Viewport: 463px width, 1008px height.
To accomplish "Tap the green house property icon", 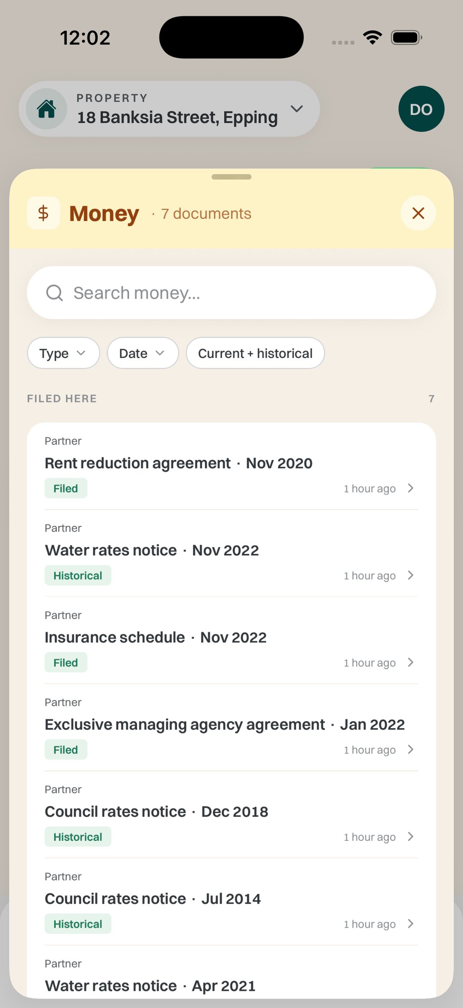I will click(x=46, y=109).
